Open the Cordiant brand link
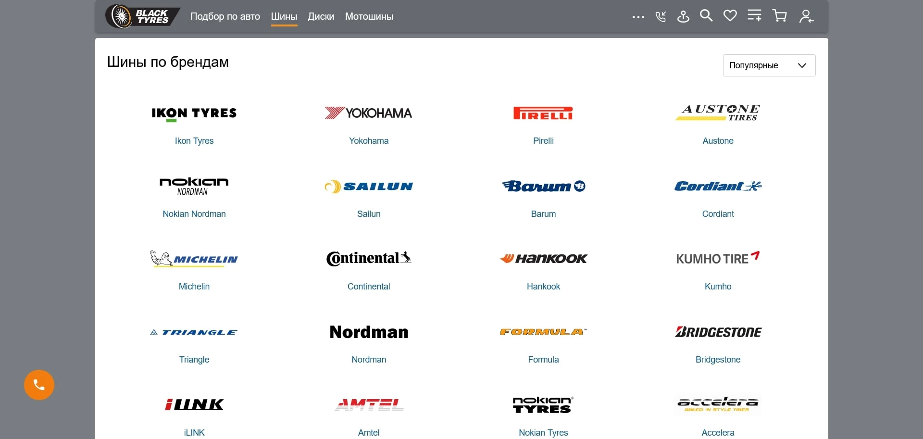This screenshot has width=923, height=439. 718,214
